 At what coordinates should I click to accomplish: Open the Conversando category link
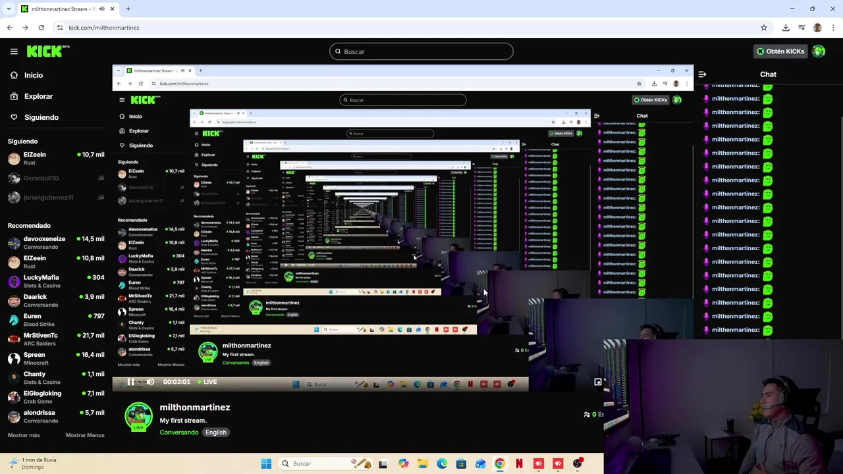(x=178, y=433)
